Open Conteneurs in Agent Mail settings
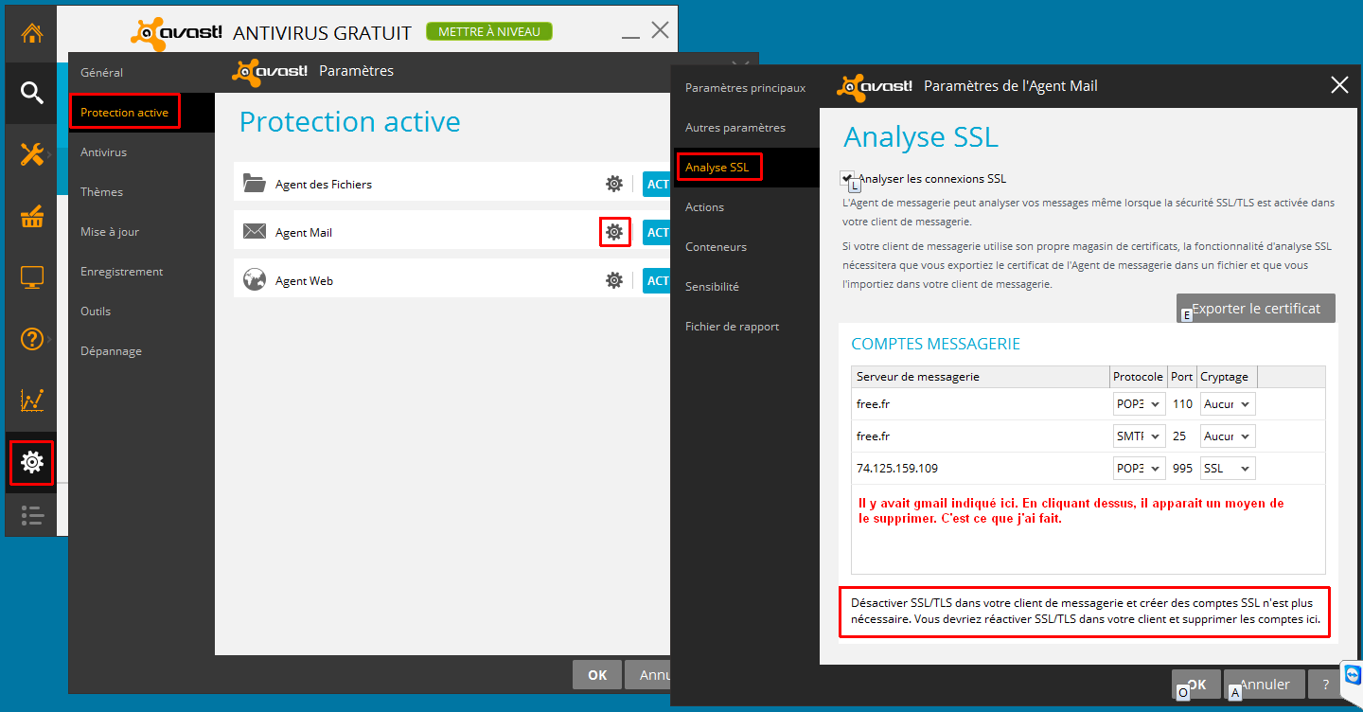Screen dimensions: 1363x712 point(716,246)
